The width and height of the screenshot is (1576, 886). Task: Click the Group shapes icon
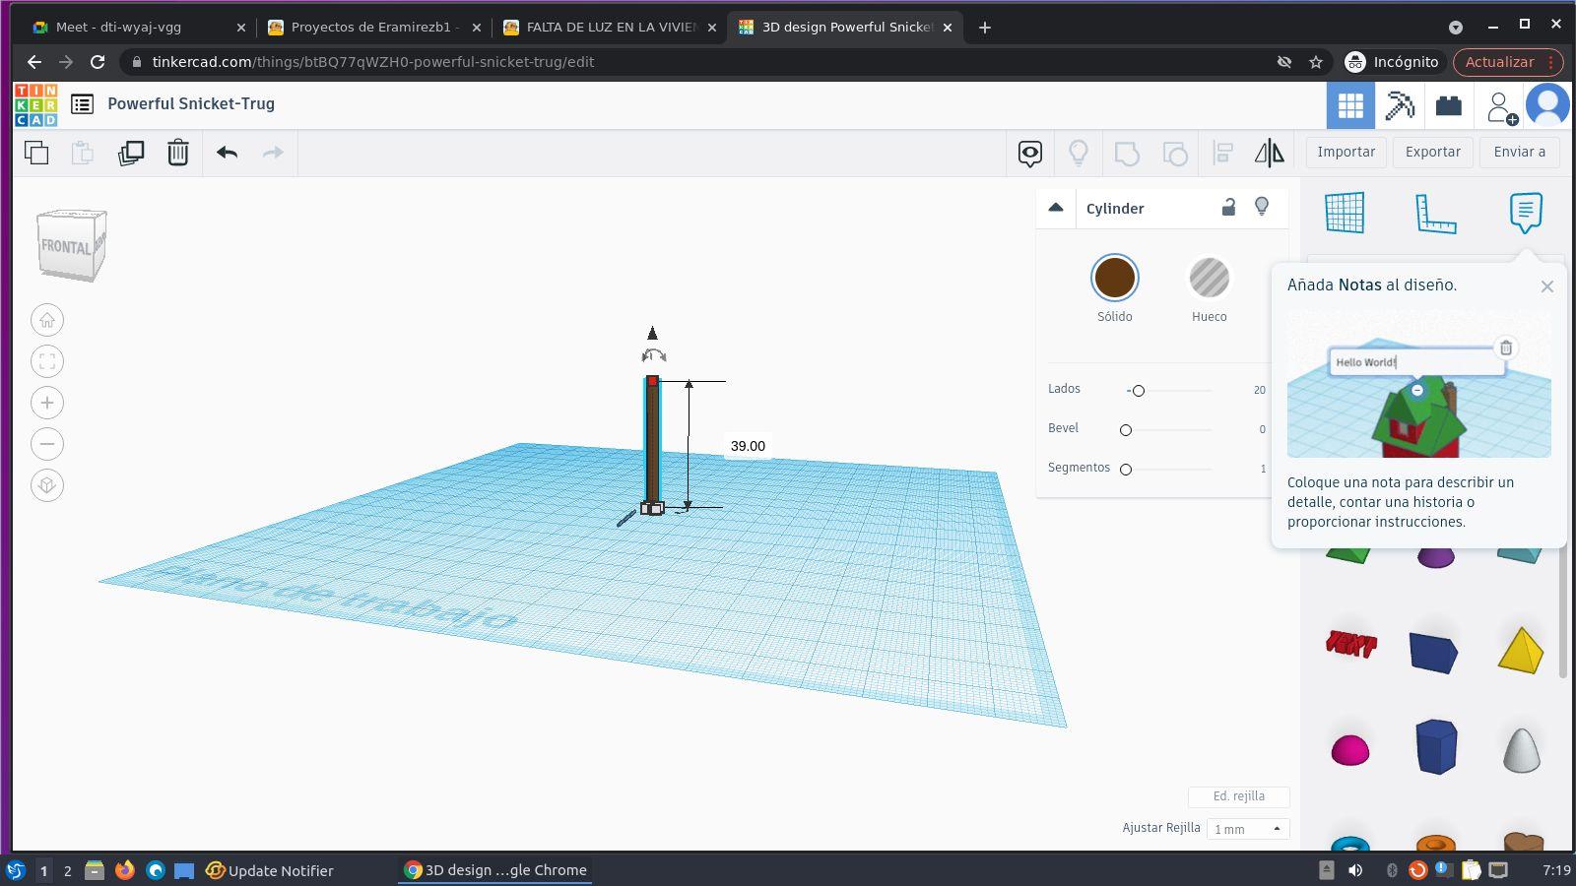1127,153
